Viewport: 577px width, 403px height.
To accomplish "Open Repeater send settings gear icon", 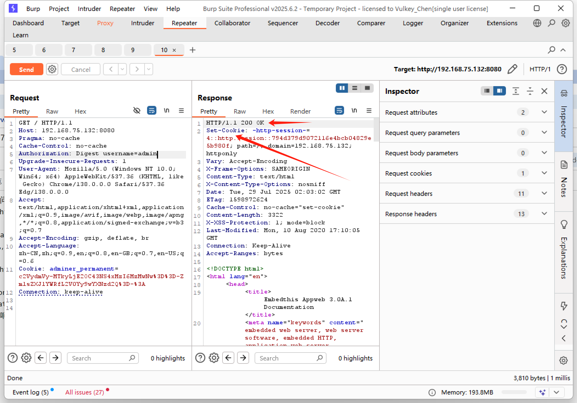I will coord(52,69).
